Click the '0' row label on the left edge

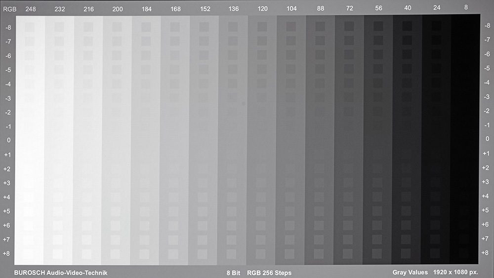click(9, 140)
